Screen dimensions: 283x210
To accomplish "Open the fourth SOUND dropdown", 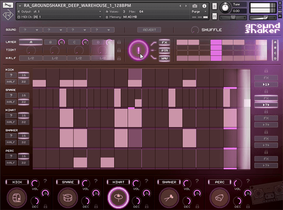I will tap(103, 30).
